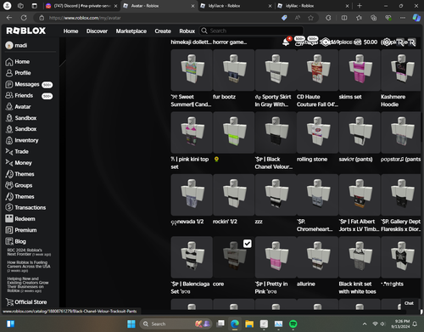Open the Robux navigation menu

pos(187,31)
